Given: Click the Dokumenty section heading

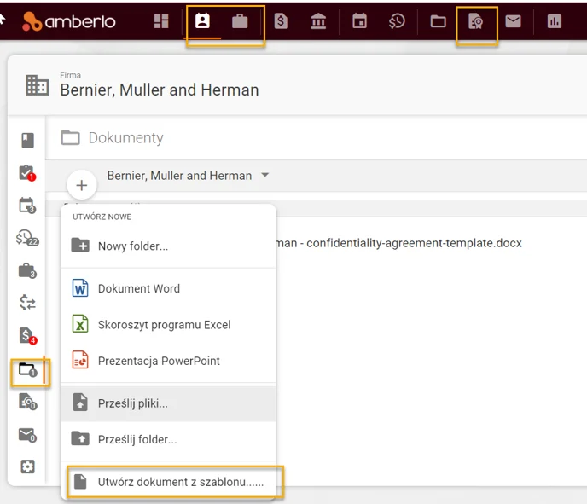Looking at the screenshot, I should coord(125,137).
